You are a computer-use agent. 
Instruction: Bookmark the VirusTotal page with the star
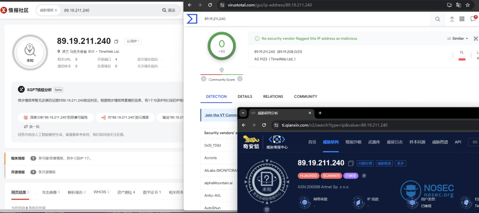pos(468,5)
